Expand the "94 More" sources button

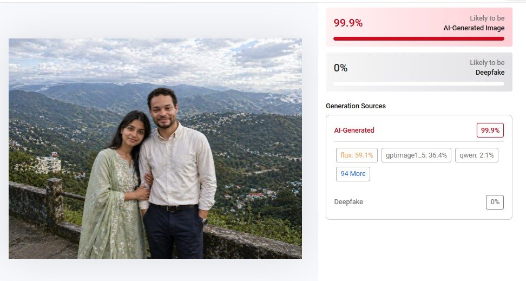tap(353, 174)
